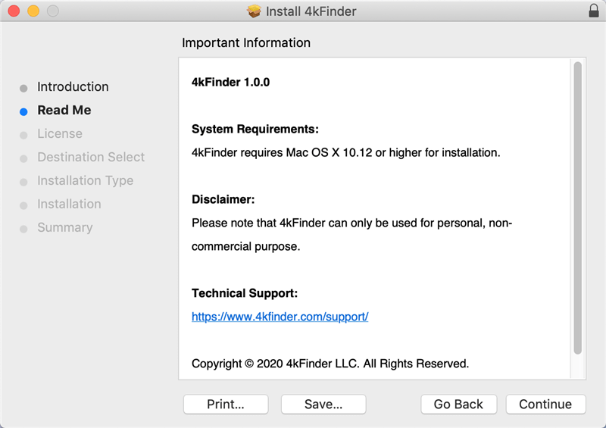Click Go Back to return to Introduction

click(458, 405)
